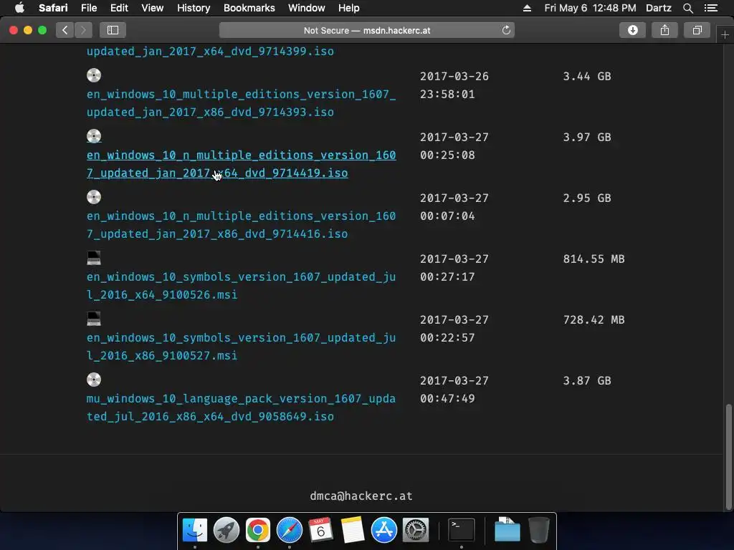Open Terminal from the Dock
This screenshot has height=550, width=734.
[462, 530]
